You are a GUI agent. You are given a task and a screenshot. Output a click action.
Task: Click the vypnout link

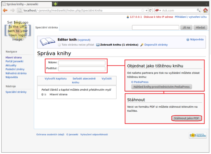tap(84, 40)
